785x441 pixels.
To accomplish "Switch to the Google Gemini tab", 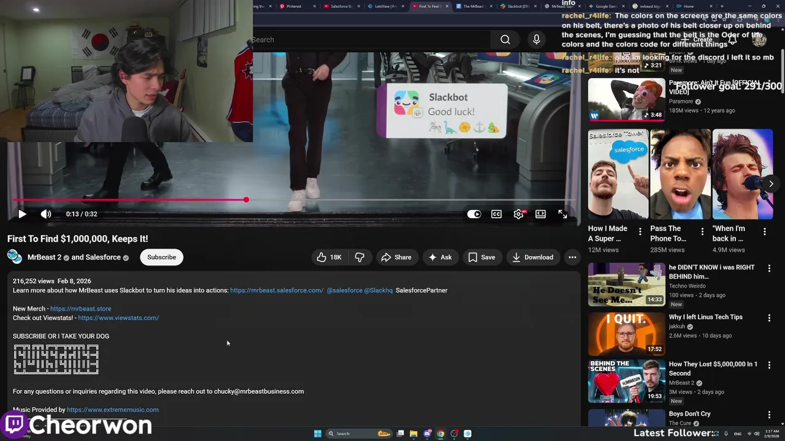I will point(607,6).
